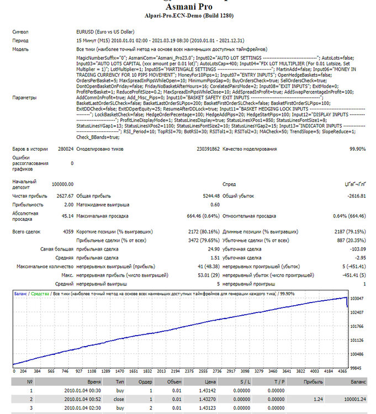
Task: Select the 15 Минут period value line
Action: coord(160,41)
